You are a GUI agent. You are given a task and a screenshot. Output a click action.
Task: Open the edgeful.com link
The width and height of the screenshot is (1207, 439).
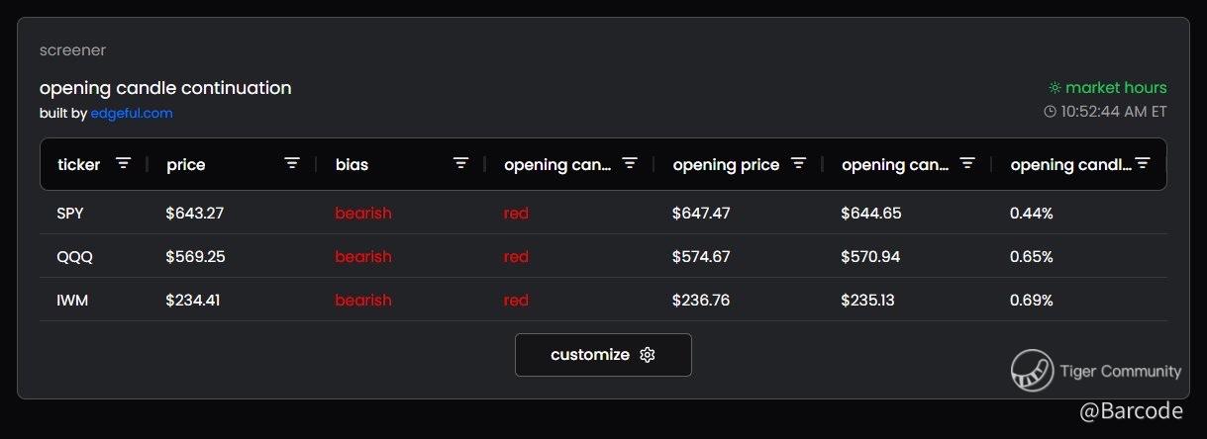(132, 114)
